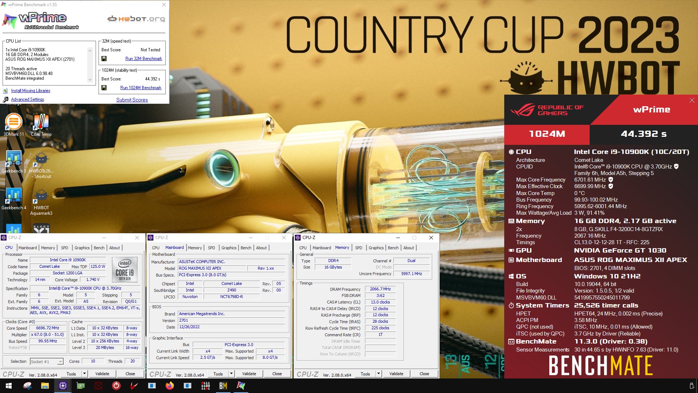Open the 3DMark 11 desktop shortcut

coord(14,125)
